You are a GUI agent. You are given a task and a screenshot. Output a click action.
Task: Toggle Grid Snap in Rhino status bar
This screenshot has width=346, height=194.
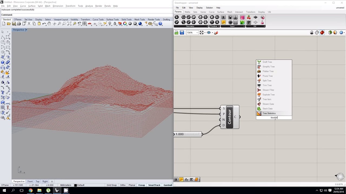(112, 185)
